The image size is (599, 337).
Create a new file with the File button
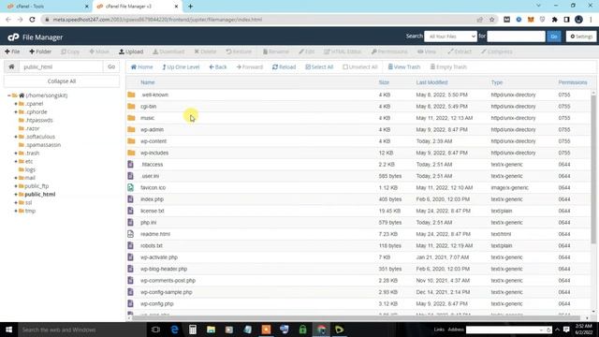(x=12, y=51)
